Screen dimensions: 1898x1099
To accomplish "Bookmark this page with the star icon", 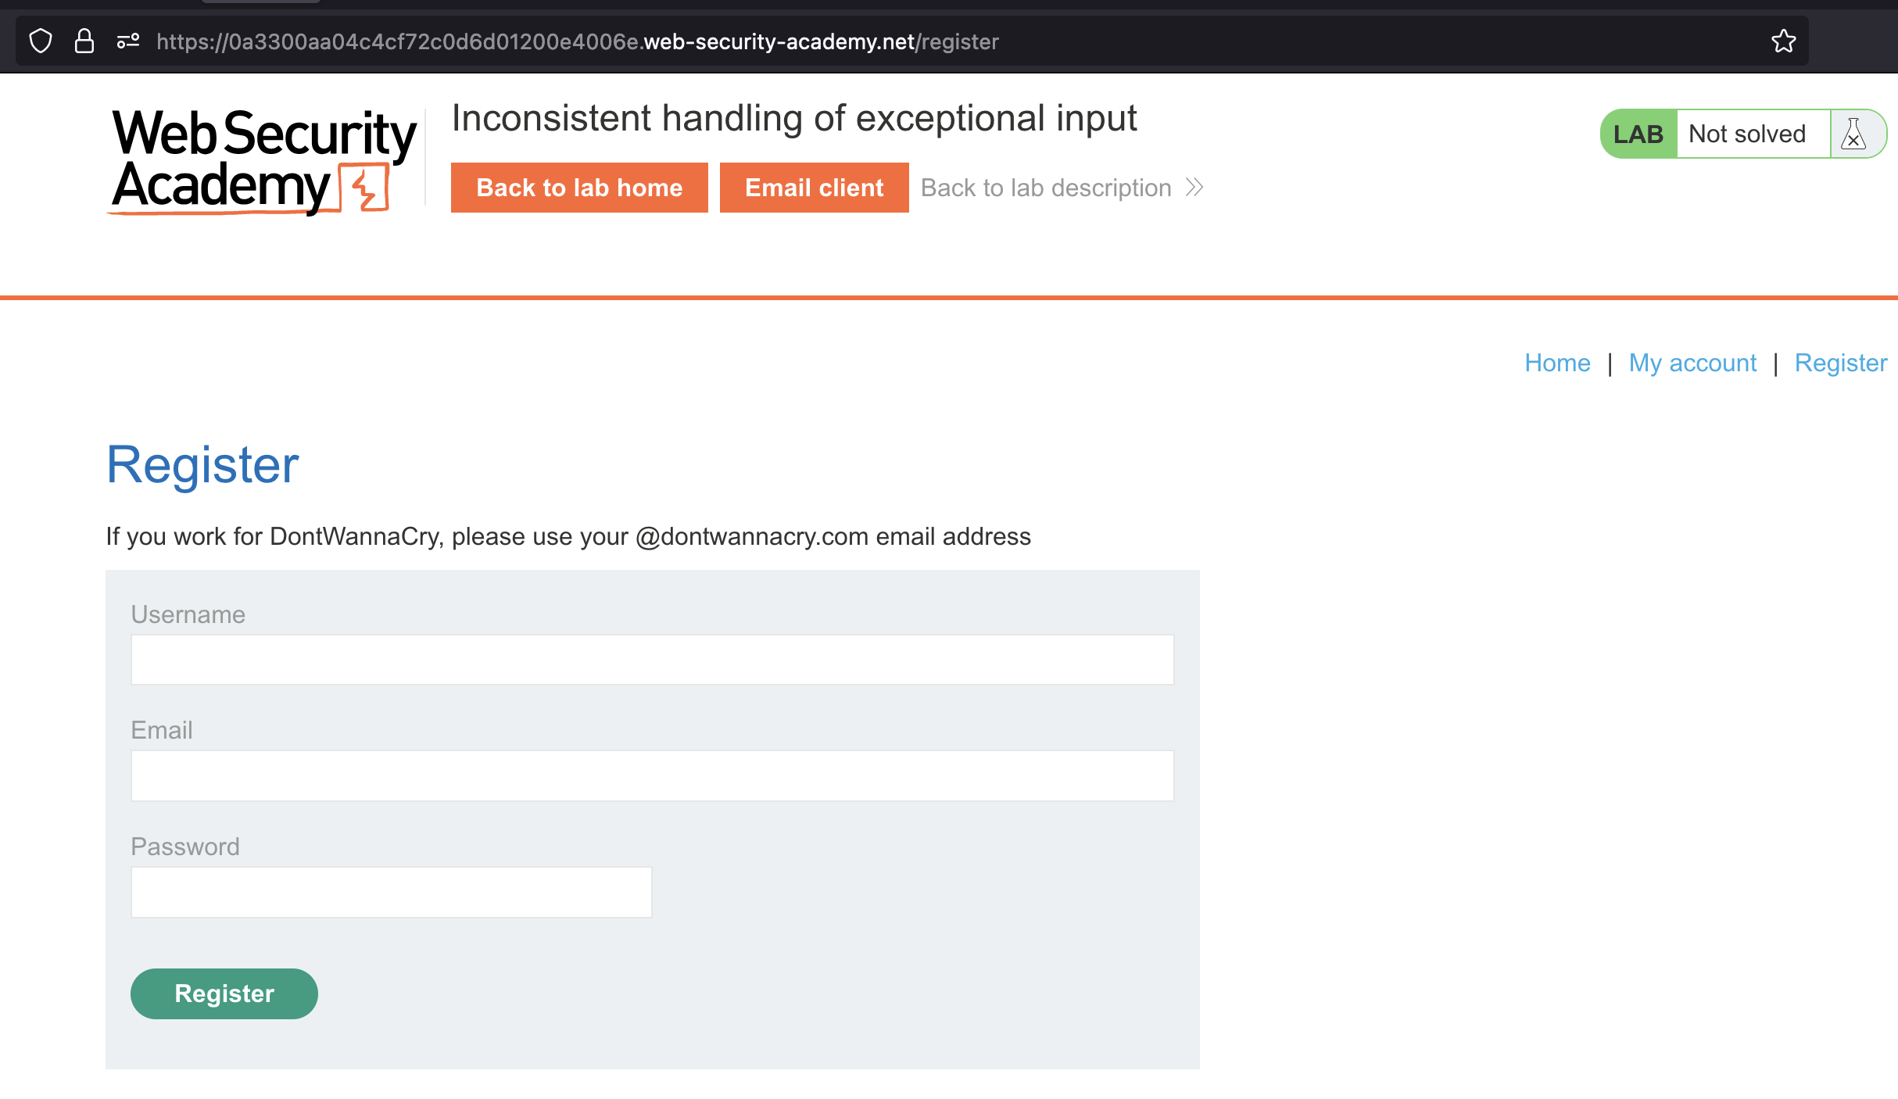I will [x=1783, y=41].
